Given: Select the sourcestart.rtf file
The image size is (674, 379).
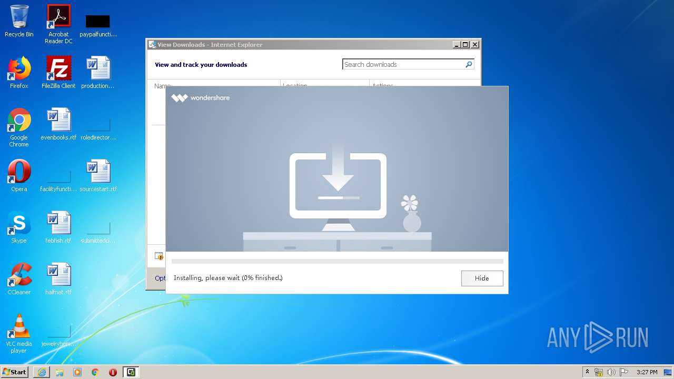Looking at the screenshot, I should coord(98,176).
